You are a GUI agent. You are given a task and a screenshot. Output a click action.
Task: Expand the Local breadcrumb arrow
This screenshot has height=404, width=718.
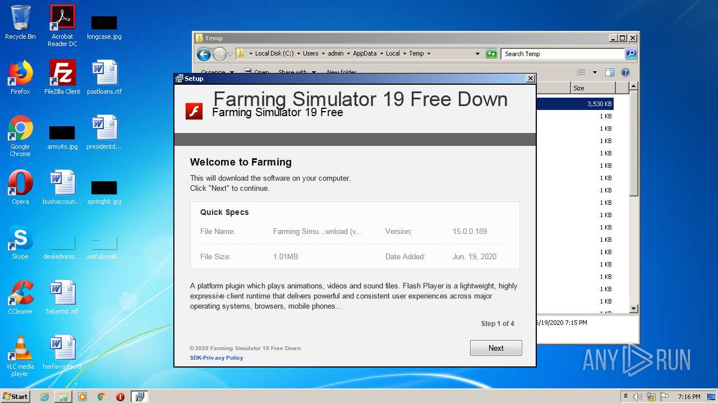pos(404,54)
